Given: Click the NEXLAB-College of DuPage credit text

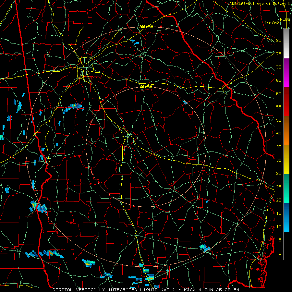Looking at the screenshot, I should click(x=259, y=4).
